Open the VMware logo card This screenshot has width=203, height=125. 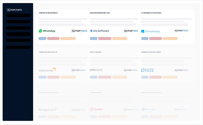click(x=96, y=70)
